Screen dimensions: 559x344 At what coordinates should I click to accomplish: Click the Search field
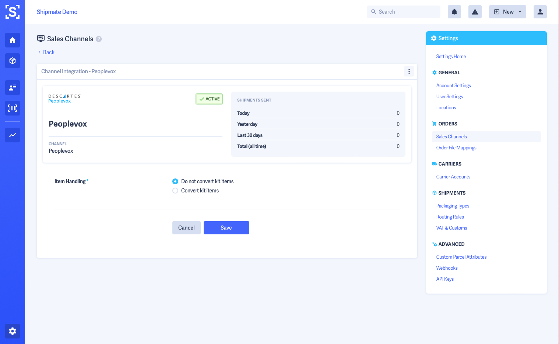pos(404,12)
